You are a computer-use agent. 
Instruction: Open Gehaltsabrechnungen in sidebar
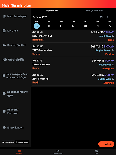[15, 94]
